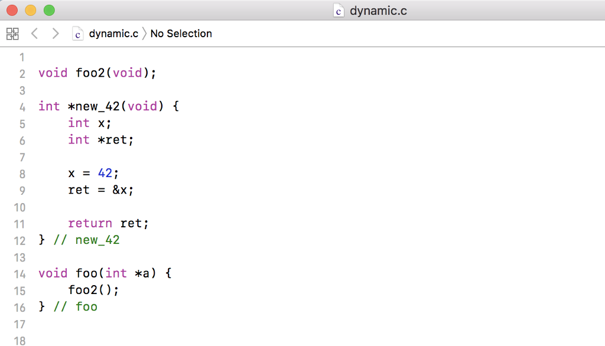
Task: Click the return keyword on line 11
Action: click(x=90, y=223)
